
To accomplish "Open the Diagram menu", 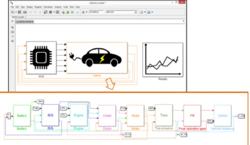I will (38, 7).
